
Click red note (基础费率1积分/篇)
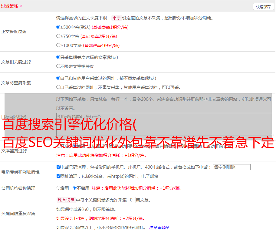point(110,27)
